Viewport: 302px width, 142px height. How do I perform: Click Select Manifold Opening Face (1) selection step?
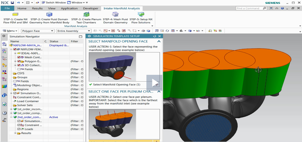(x=117, y=85)
